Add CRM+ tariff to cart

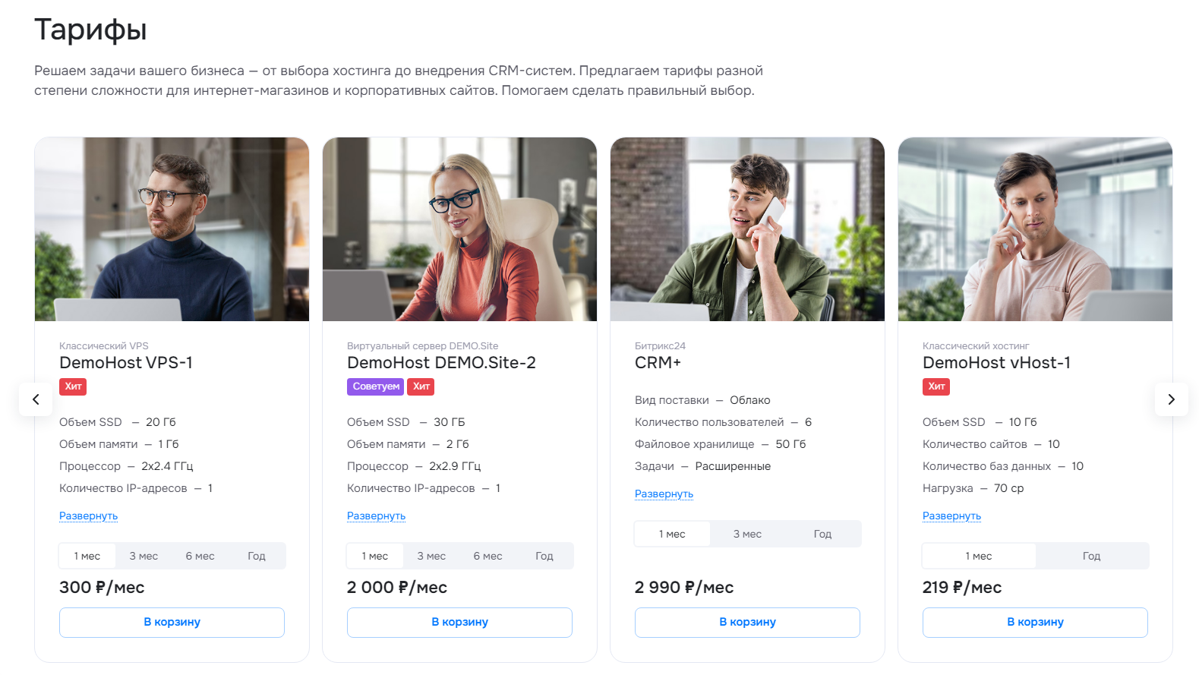747,623
